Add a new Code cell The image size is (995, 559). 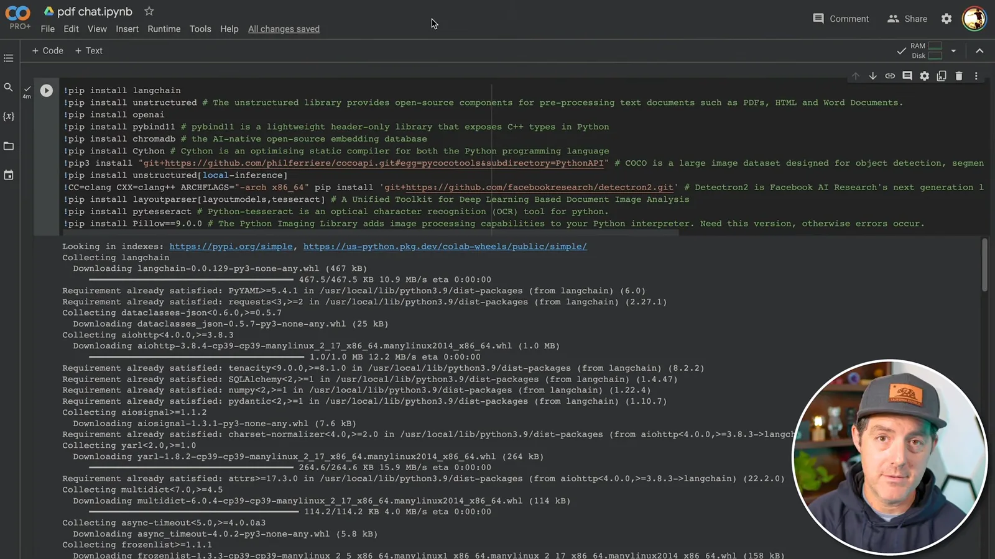tap(47, 51)
